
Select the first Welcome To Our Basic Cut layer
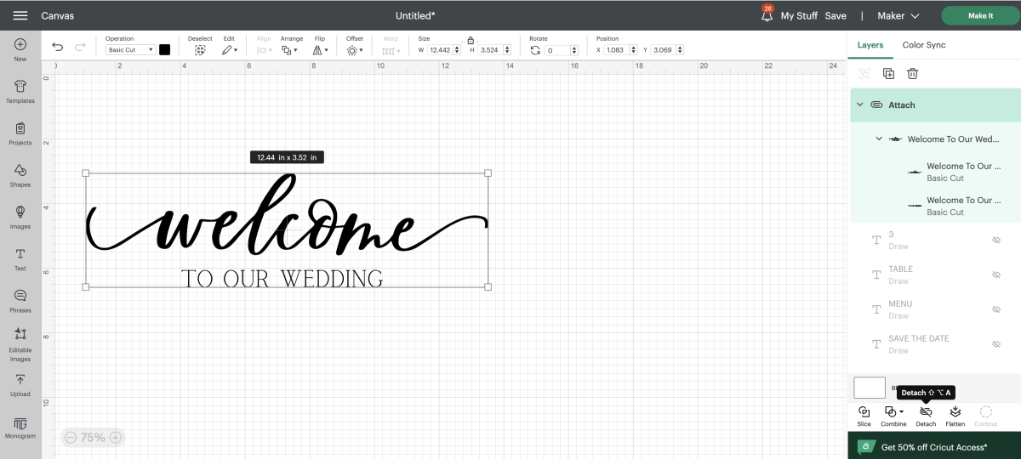(936, 172)
